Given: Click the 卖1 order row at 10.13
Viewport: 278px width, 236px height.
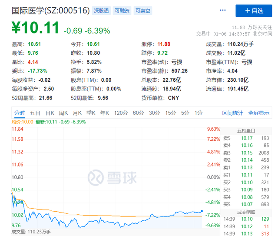Looking at the screenshot, I should [x=246, y=167].
